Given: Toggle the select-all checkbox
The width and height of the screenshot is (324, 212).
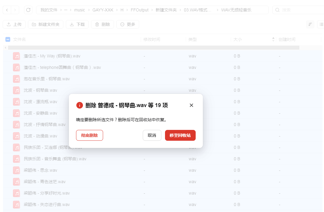Looking at the screenshot, I should (8, 39).
